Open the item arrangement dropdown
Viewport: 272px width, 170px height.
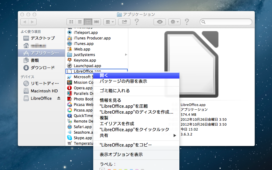point(110,22)
